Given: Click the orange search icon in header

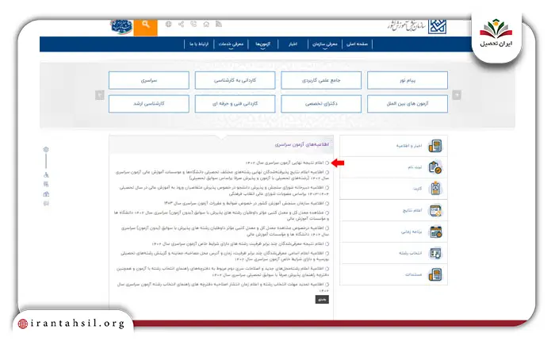Looking at the screenshot, I should click(145, 26).
